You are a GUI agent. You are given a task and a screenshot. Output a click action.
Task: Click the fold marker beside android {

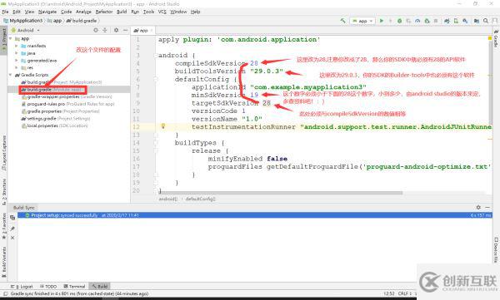[x=156, y=56]
